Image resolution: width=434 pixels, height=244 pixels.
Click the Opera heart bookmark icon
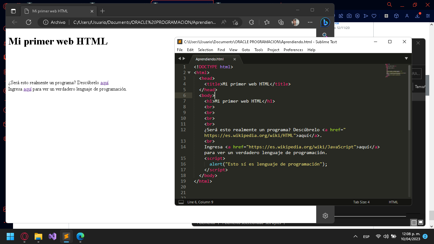374,16
